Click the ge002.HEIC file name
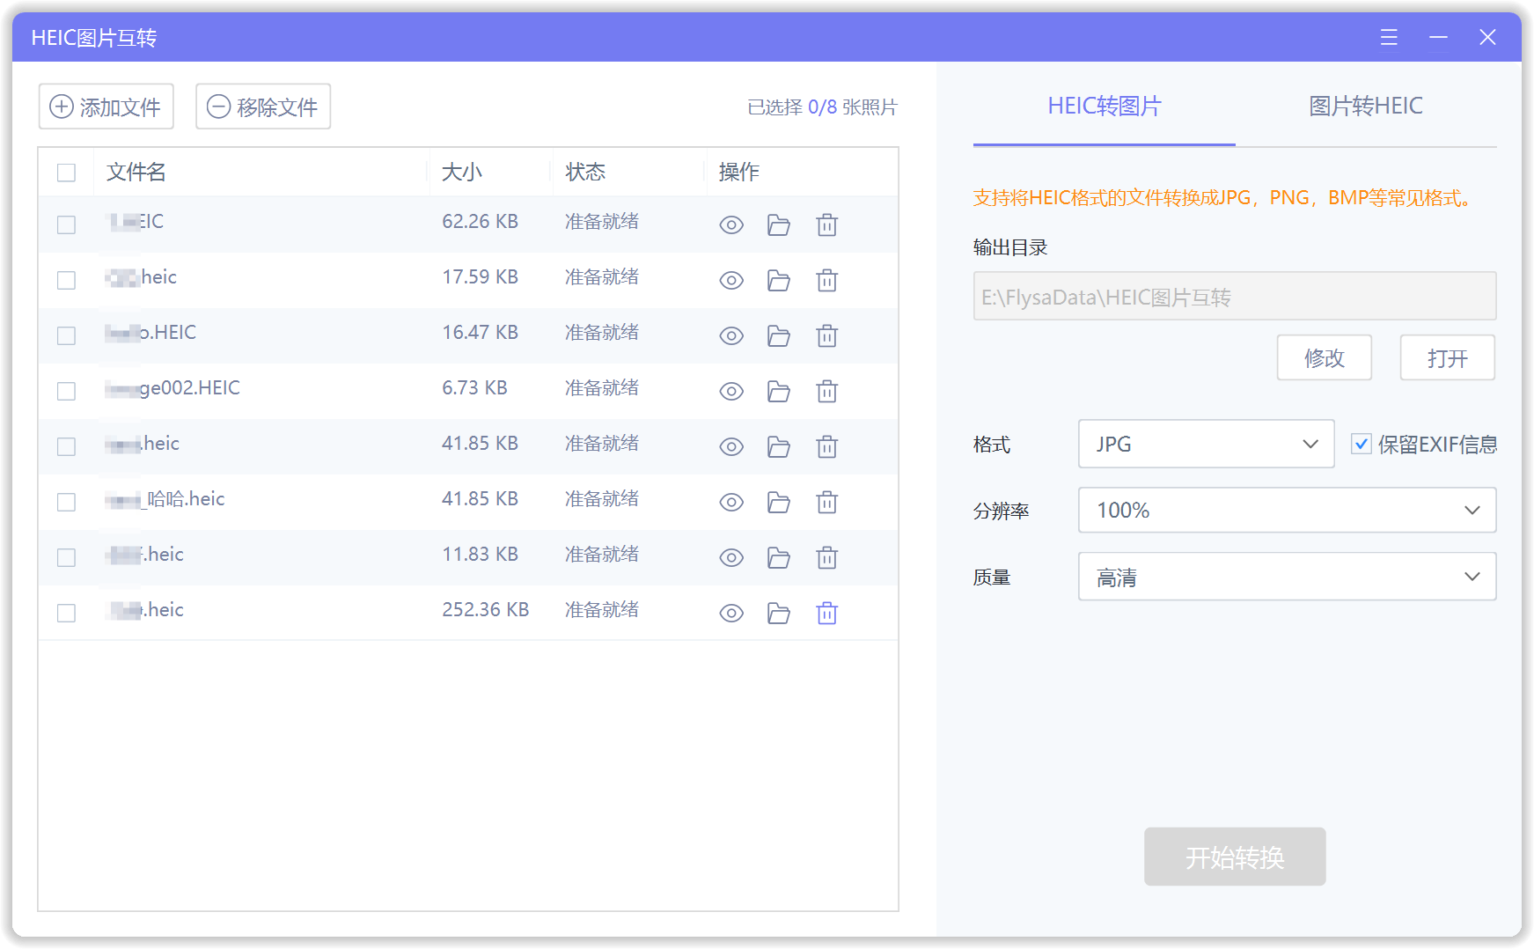 point(172,388)
